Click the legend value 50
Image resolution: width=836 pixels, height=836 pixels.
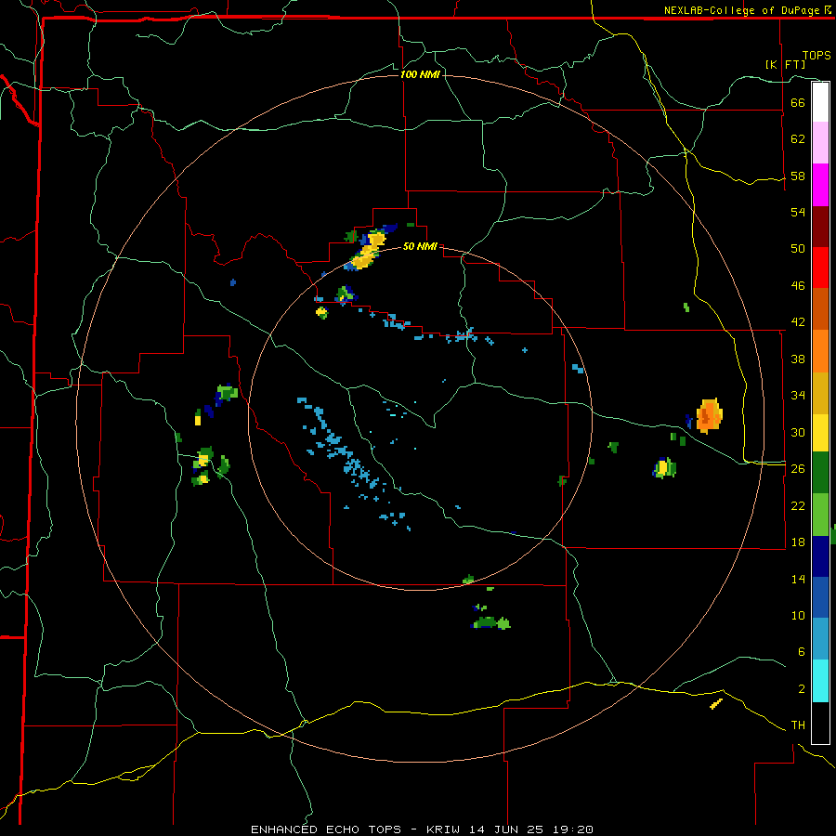[798, 249]
